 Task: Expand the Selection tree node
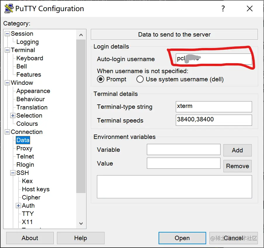click(x=13, y=116)
